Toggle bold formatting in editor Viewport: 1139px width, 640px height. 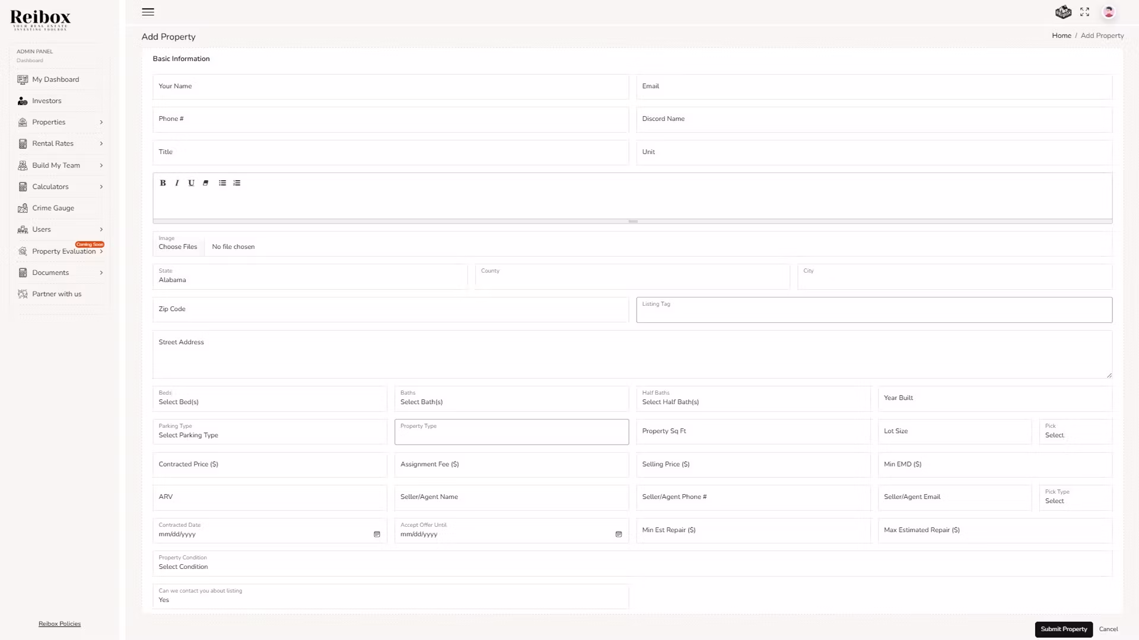(163, 183)
